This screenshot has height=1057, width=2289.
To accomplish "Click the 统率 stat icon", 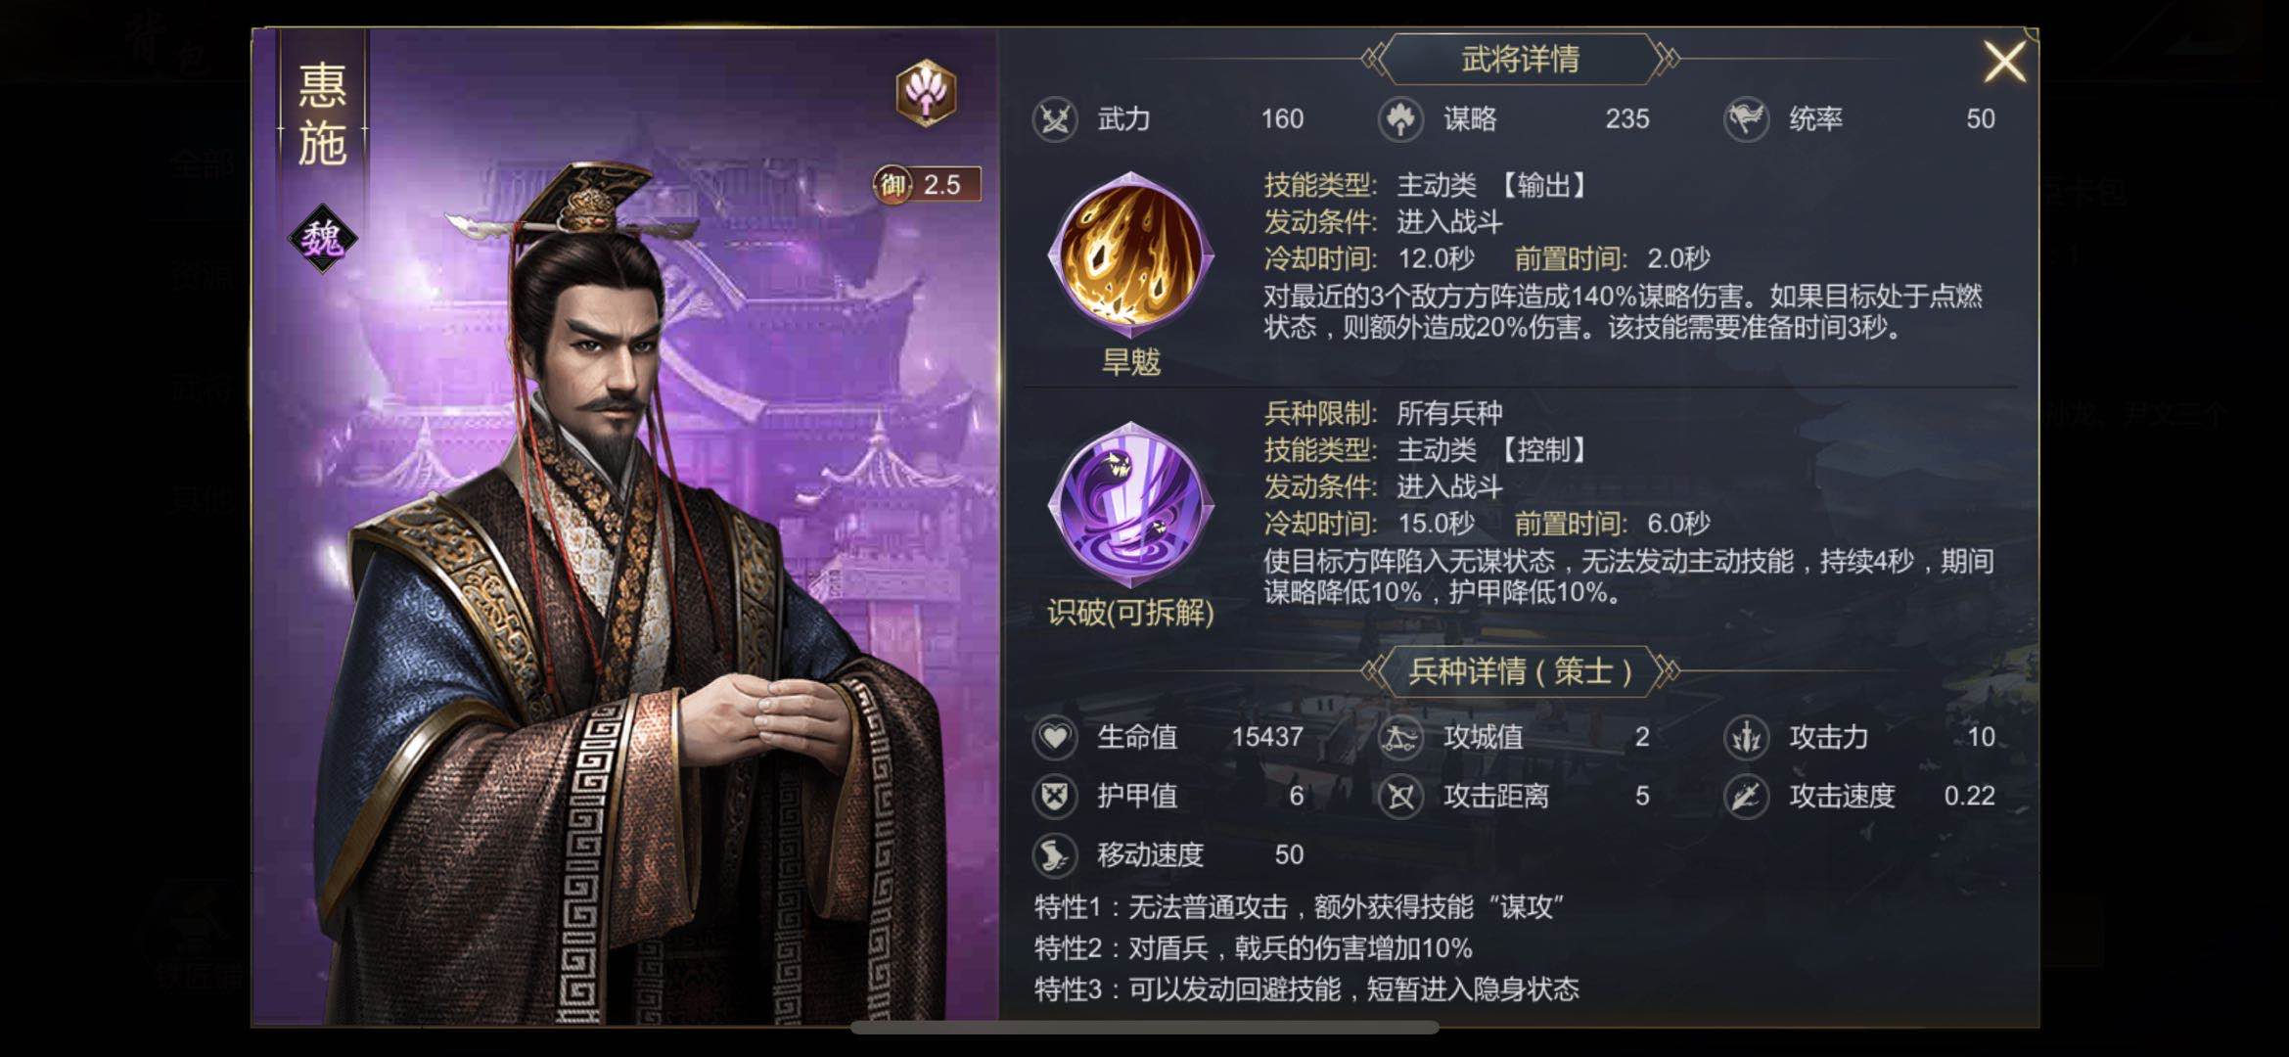I will pos(1746,119).
